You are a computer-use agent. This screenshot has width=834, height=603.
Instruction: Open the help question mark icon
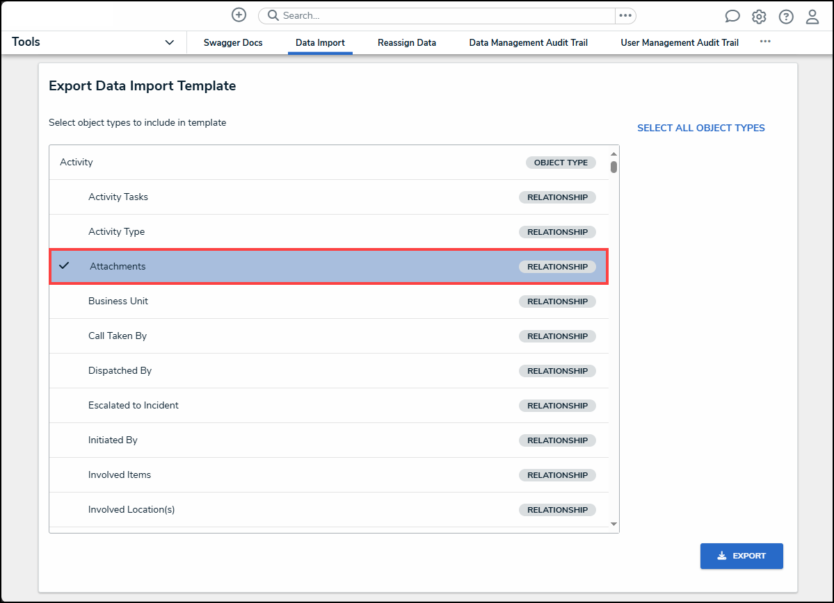786,17
